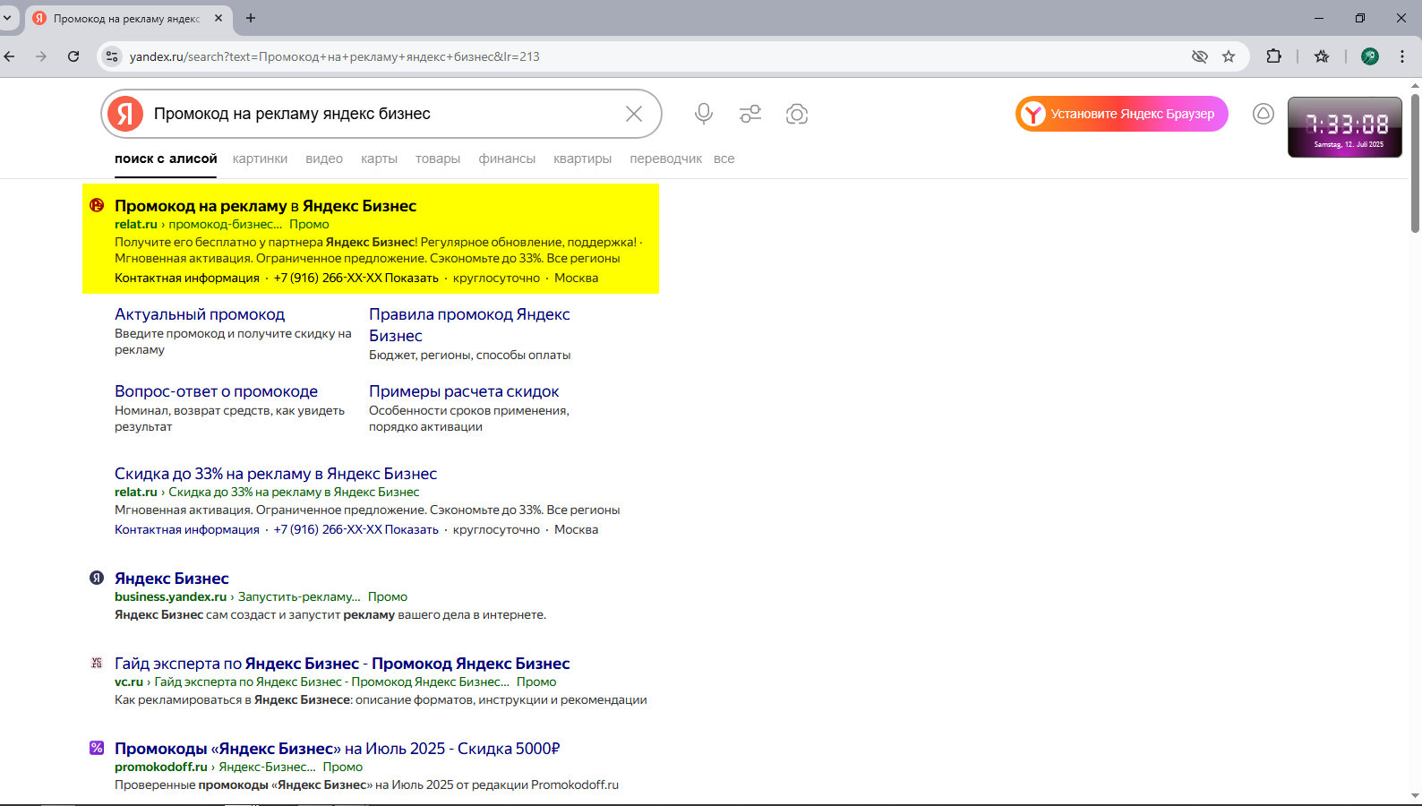The image size is (1422, 806).
Task: Click browser back arrow
Action: pyautogui.click(x=10, y=56)
